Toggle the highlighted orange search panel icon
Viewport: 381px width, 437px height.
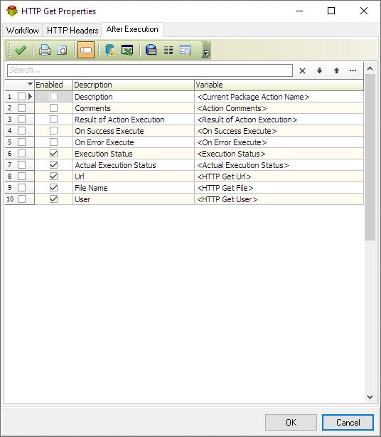click(86, 50)
